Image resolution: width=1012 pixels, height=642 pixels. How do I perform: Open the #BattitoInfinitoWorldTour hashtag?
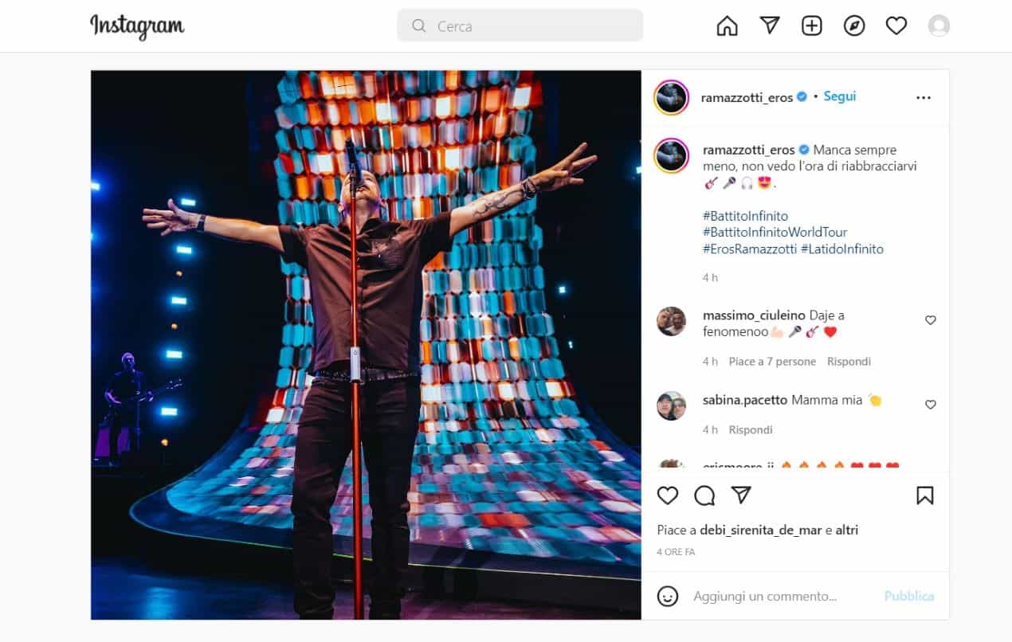pyautogui.click(x=775, y=233)
